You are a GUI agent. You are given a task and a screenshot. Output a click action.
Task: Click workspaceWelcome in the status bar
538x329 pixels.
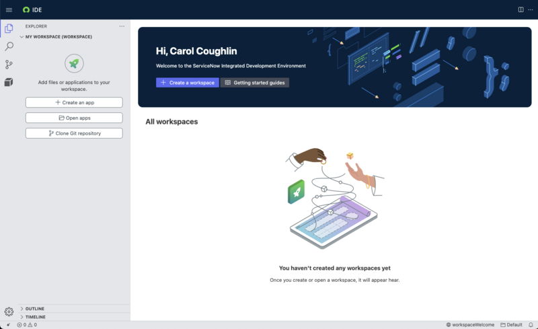tap(470, 324)
